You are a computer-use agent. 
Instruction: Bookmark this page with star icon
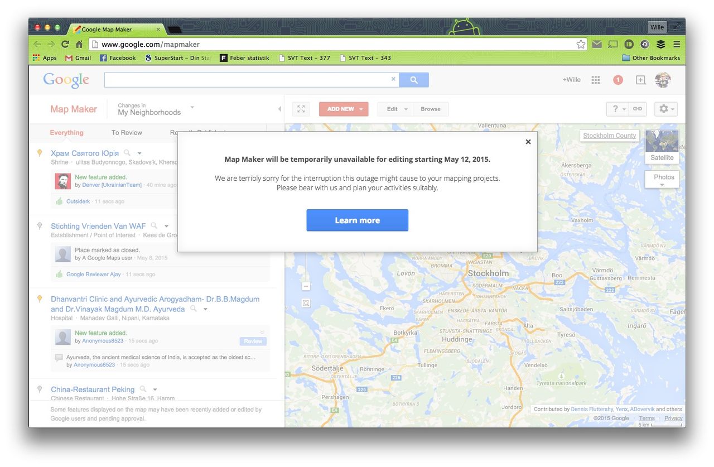coord(581,44)
